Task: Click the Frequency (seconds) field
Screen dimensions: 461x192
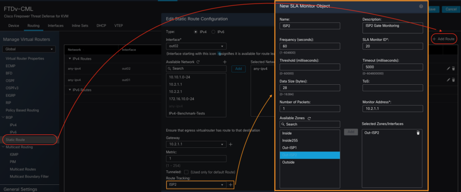Action: [310, 46]
